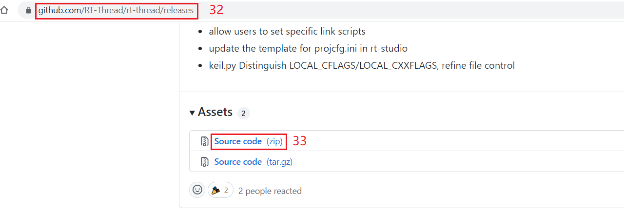Image resolution: width=624 pixels, height=212 pixels.
Task: Click the lock icon in the address bar
Action: click(x=29, y=10)
